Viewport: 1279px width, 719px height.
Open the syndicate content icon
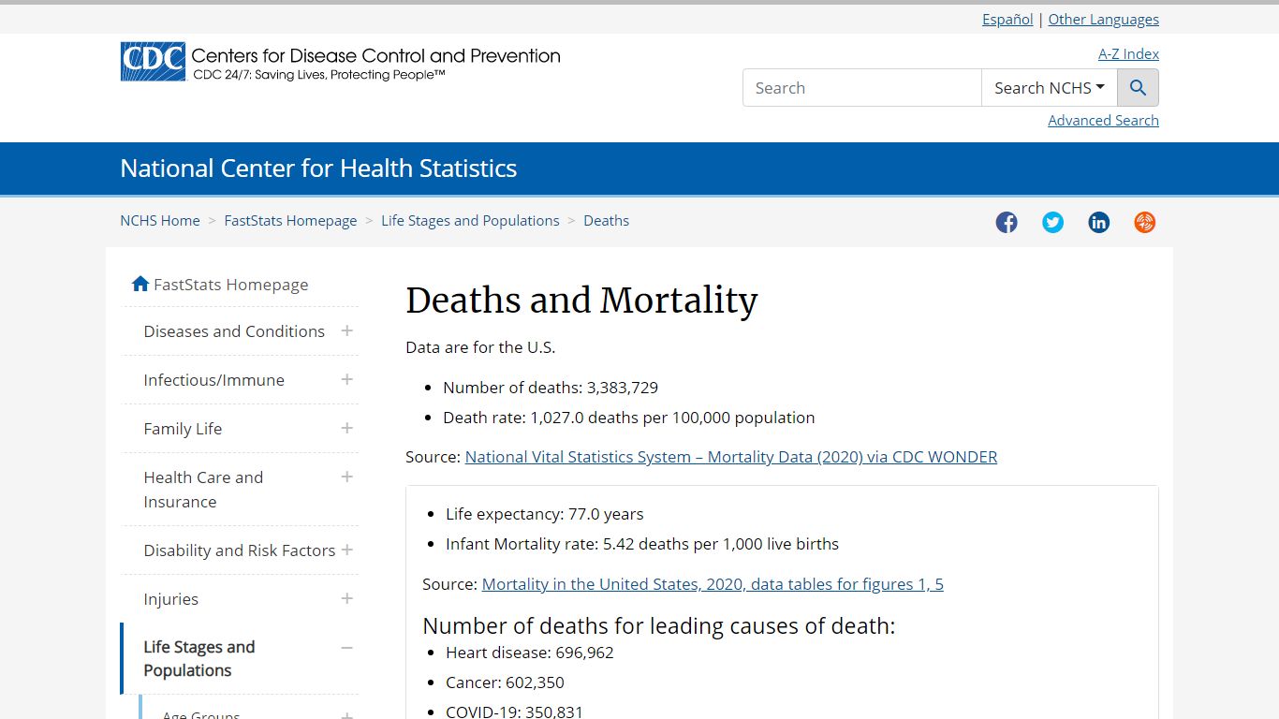[x=1144, y=222]
